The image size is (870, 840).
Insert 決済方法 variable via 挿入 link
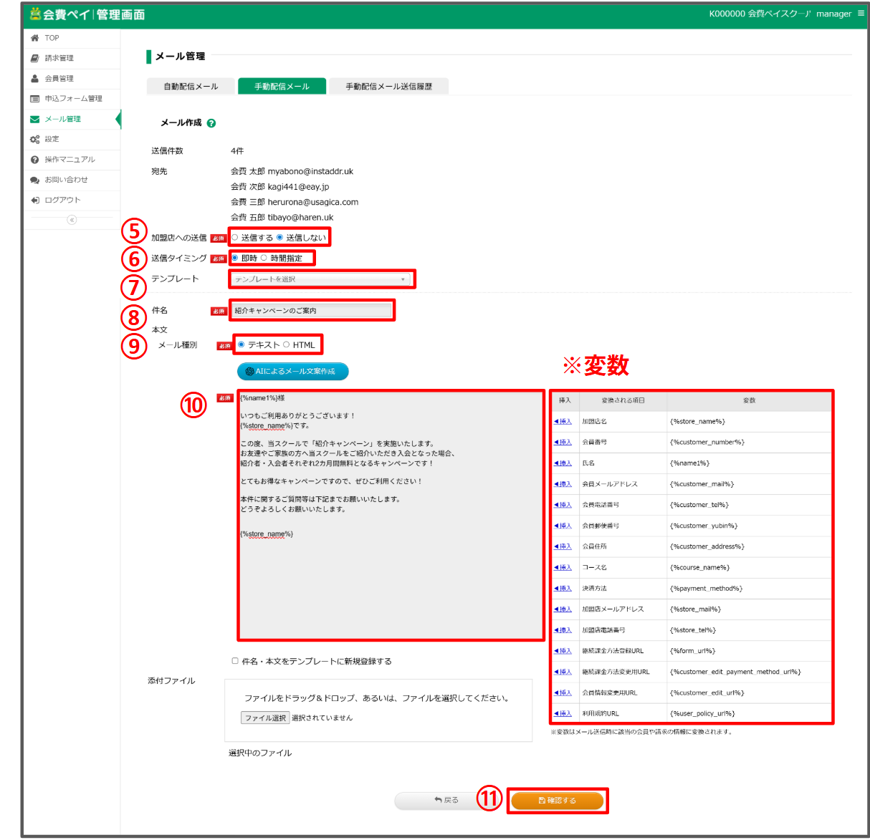(x=563, y=589)
